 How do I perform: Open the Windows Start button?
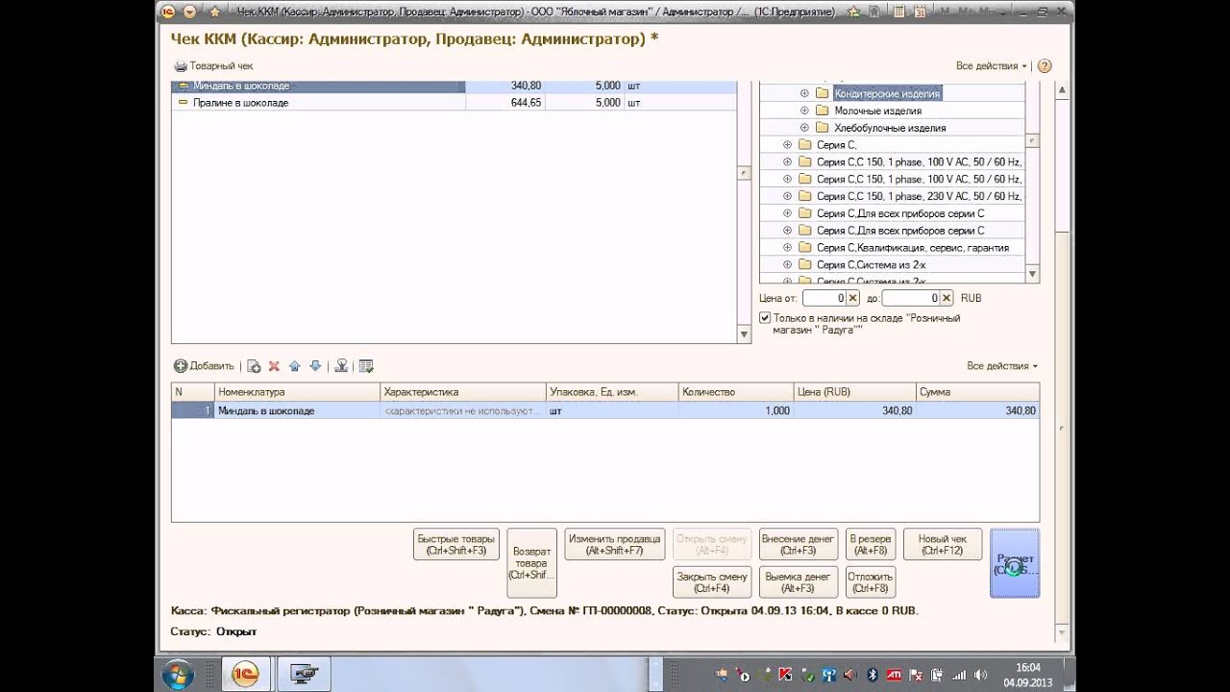coord(178,675)
